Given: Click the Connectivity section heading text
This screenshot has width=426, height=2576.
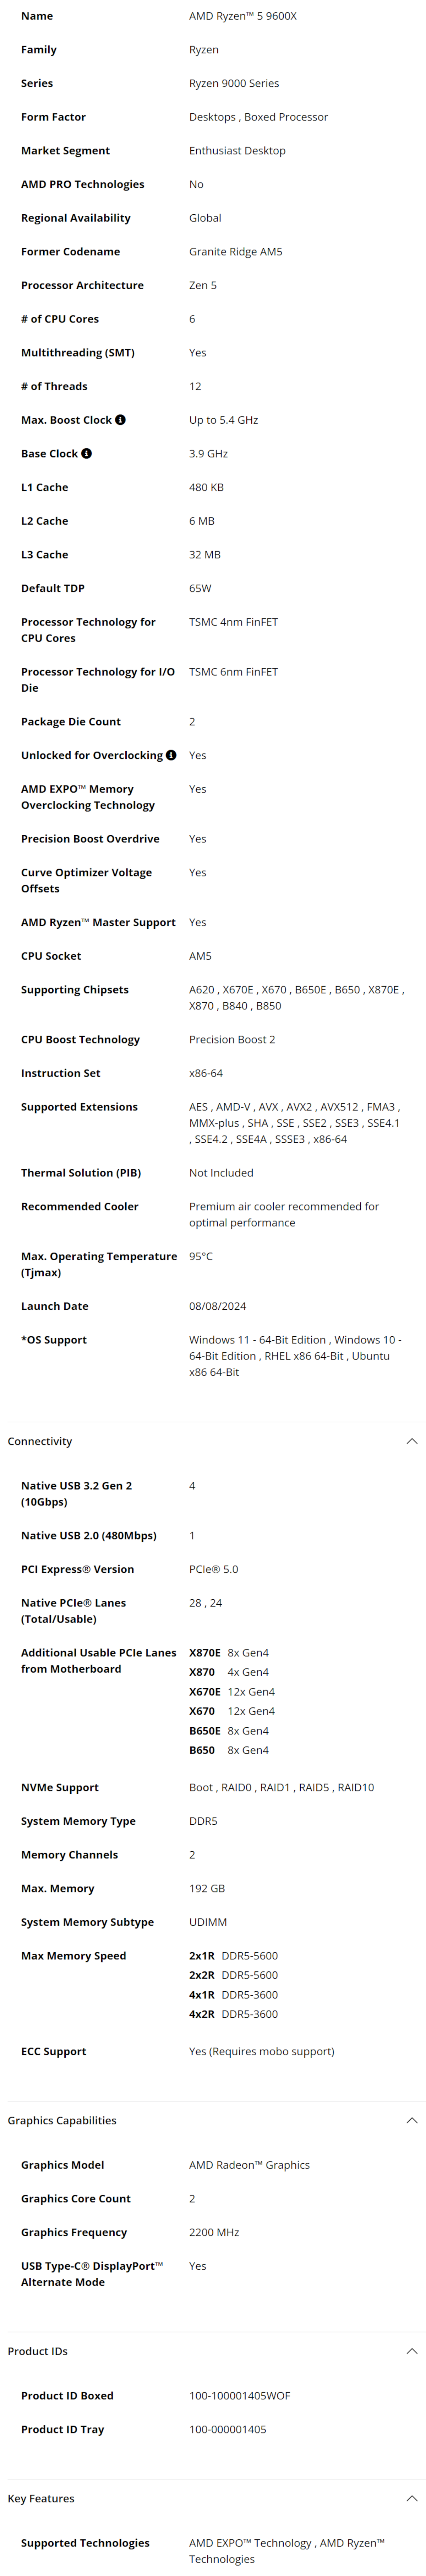Looking at the screenshot, I should pyautogui.click(x=40, y=1441).
